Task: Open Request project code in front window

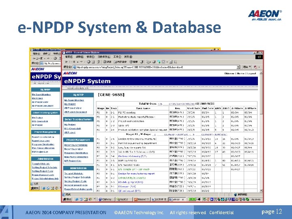Action: pyautogui.click(x=76, y=185)
